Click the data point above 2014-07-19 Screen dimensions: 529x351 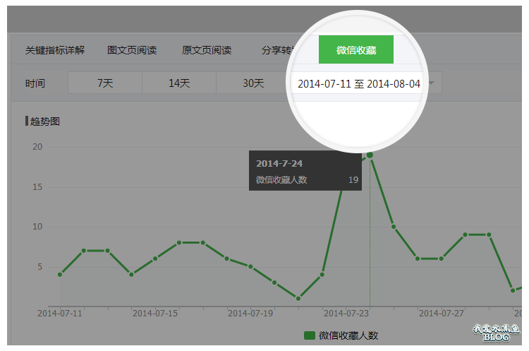[250, 266]
